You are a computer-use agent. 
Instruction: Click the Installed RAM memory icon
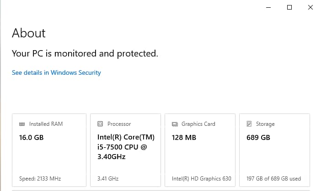[22, 124]
